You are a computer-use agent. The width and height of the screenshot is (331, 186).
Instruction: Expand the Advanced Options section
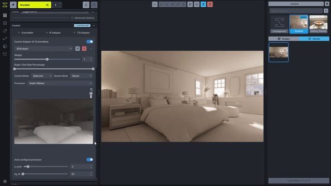(83, 18)
